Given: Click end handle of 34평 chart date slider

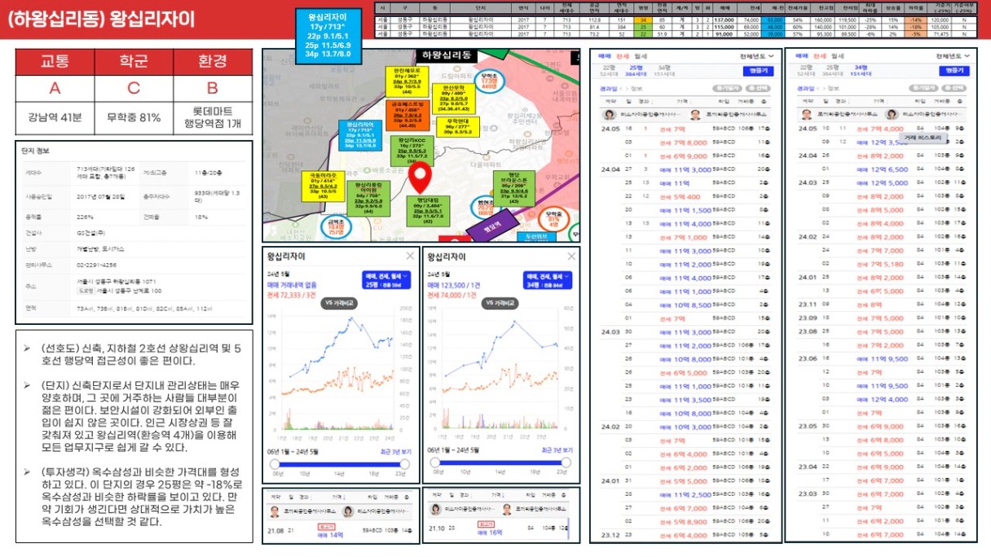Looking at the screenshot, I should click(566, 463).
